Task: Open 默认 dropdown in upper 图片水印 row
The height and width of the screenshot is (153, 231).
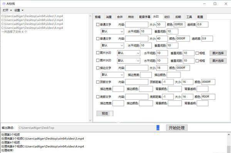Action: pyautogui.click(x=129, y=53)
